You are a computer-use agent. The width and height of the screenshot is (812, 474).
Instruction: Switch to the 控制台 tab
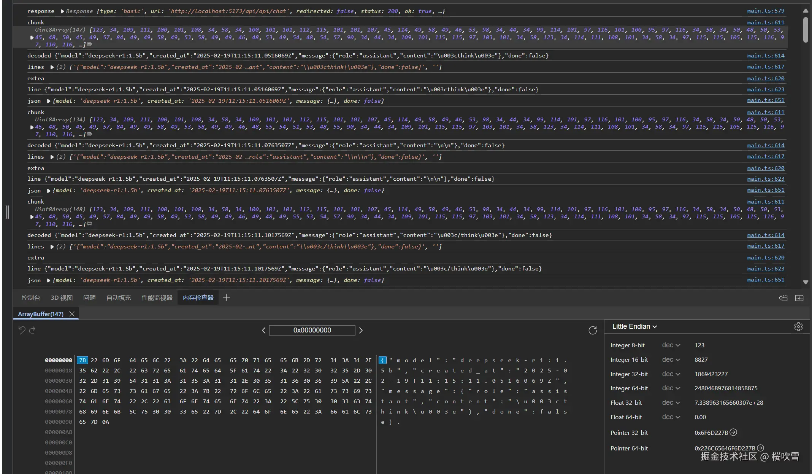tap(30, 297)
